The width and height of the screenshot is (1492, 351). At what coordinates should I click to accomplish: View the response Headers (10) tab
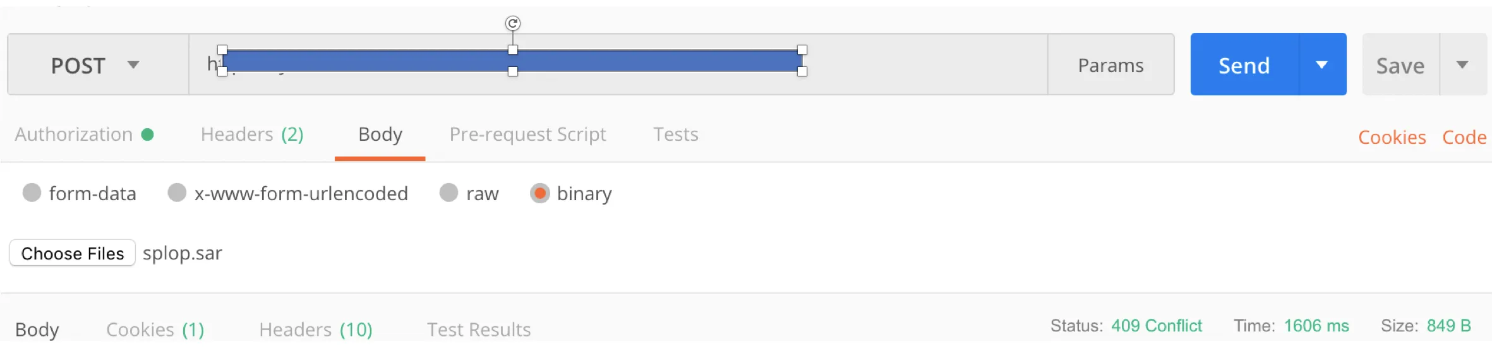[316, 329]
